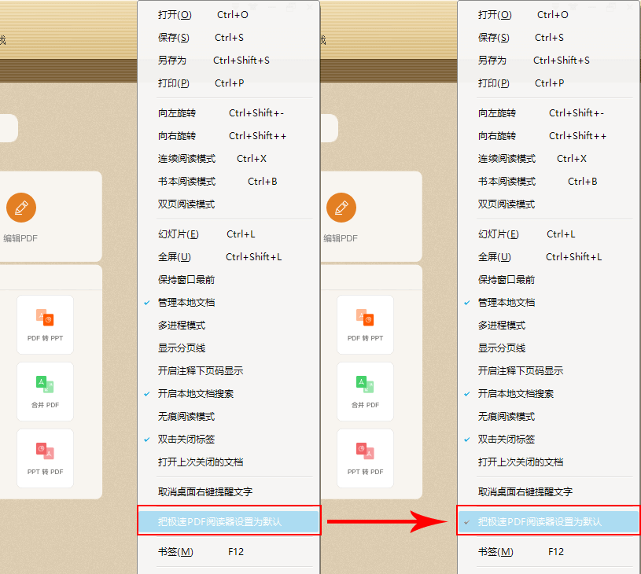
Task: Toggle 管理本地文档 in the right-hand menu
Action: pos(549,303)
